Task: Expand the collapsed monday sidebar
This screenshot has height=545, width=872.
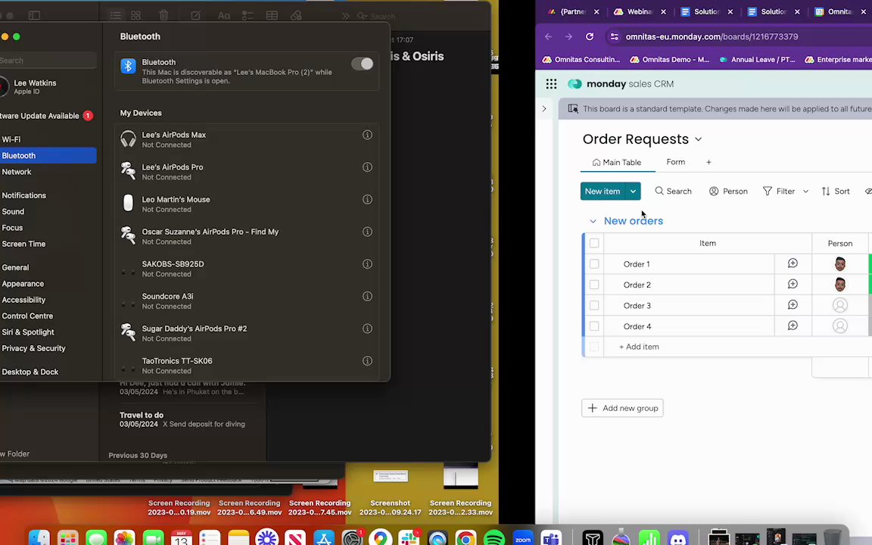Action: 544,109
